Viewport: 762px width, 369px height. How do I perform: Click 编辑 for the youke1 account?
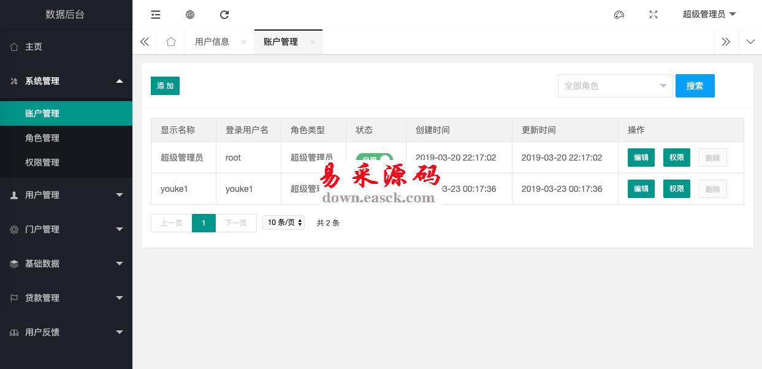pos(641,189)
